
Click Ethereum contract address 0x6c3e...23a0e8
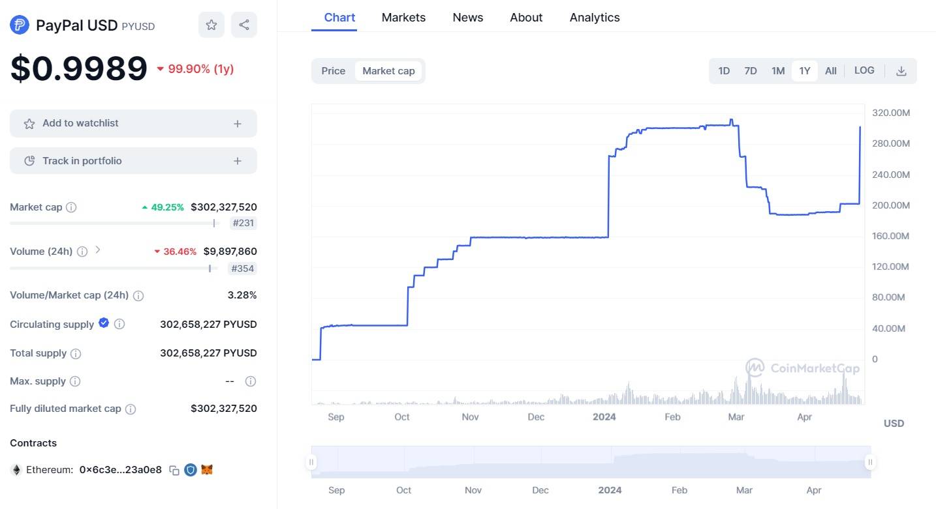click(121, 470)
